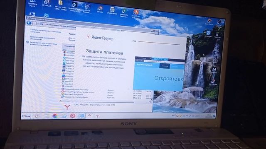
Task: Launch Adobe Photoshop desktop shortcut
Action: (87, 8)
